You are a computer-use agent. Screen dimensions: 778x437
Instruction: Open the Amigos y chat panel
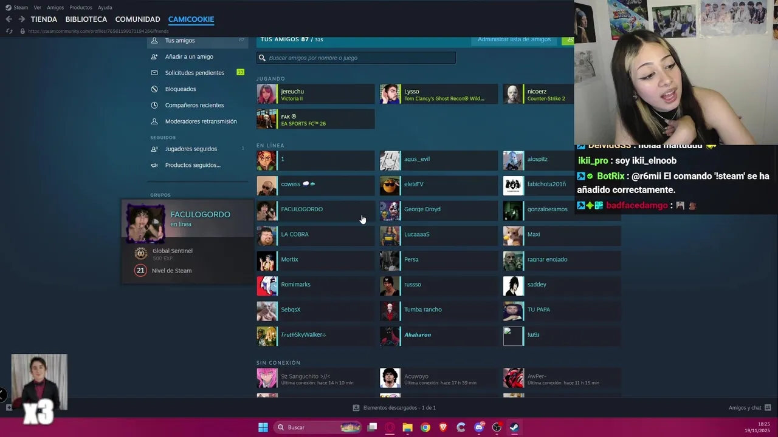(x=750, y=408)
